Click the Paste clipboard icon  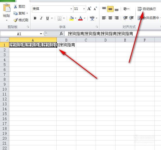click(x=7, y=8)
